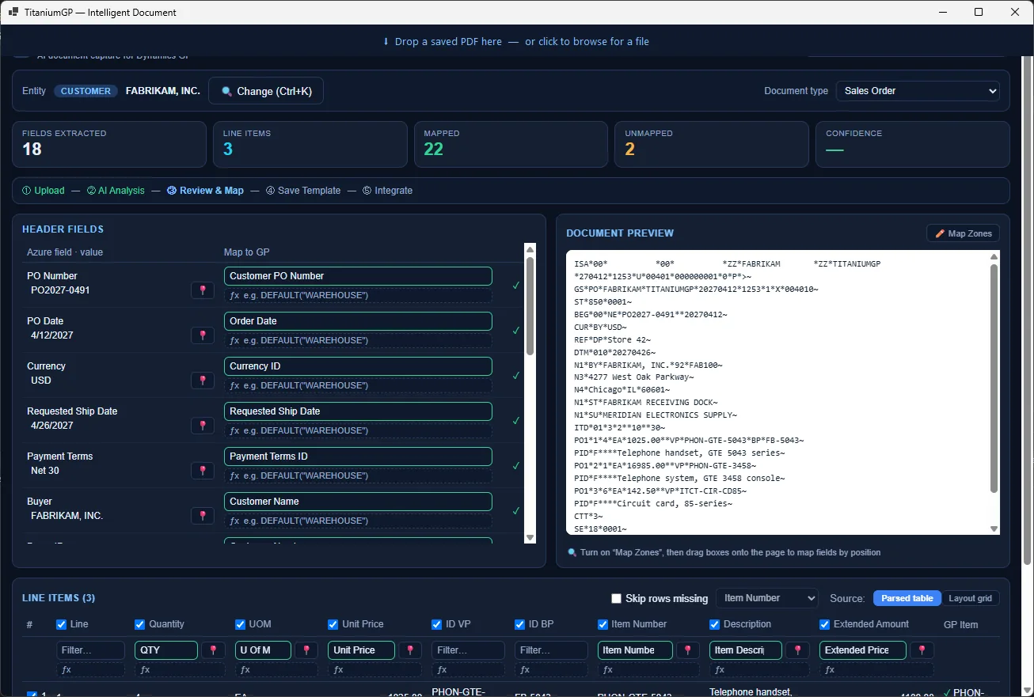Screen dimensions: 1034x697
Task: Toggle the Item Number column checkbox
Action: [603, 624]
